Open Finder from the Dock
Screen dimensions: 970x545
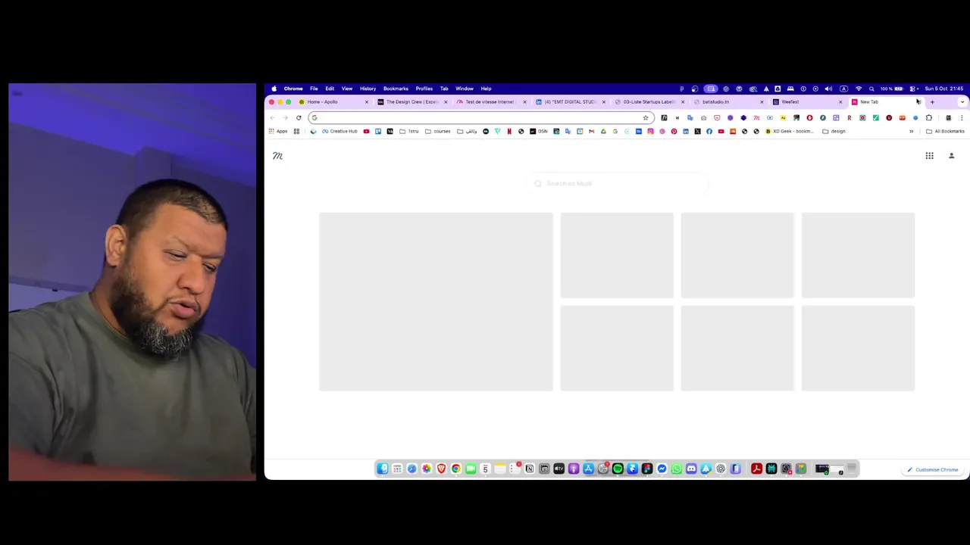point(383,469)
